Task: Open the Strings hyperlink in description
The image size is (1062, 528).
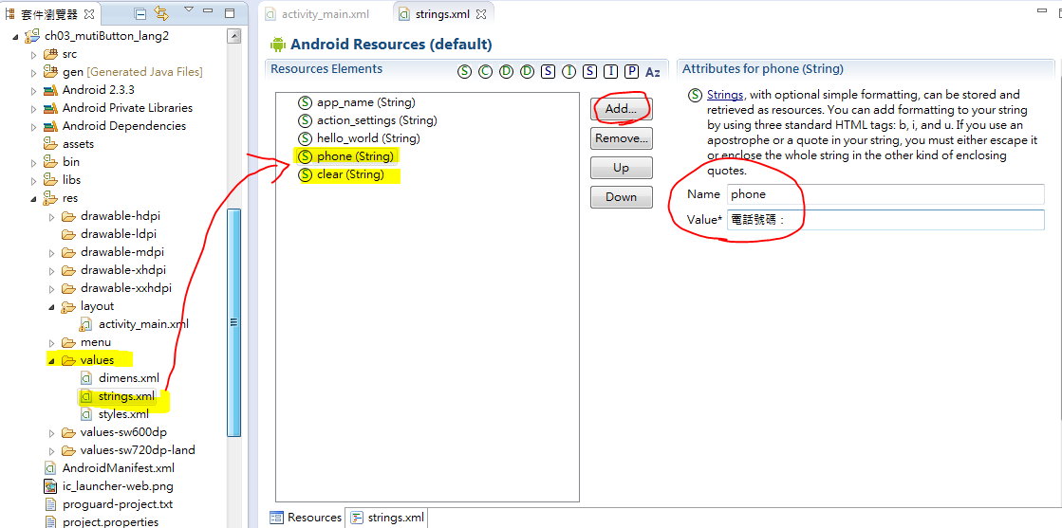Action: (725, 95)
